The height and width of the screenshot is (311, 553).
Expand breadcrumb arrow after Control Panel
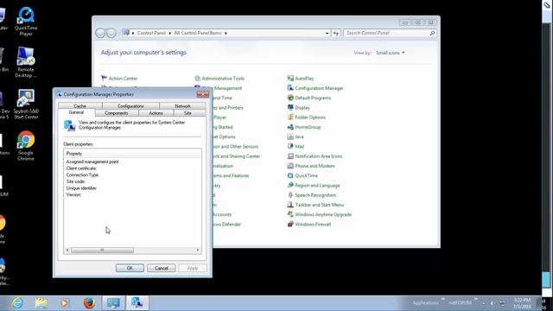(169, 33)
